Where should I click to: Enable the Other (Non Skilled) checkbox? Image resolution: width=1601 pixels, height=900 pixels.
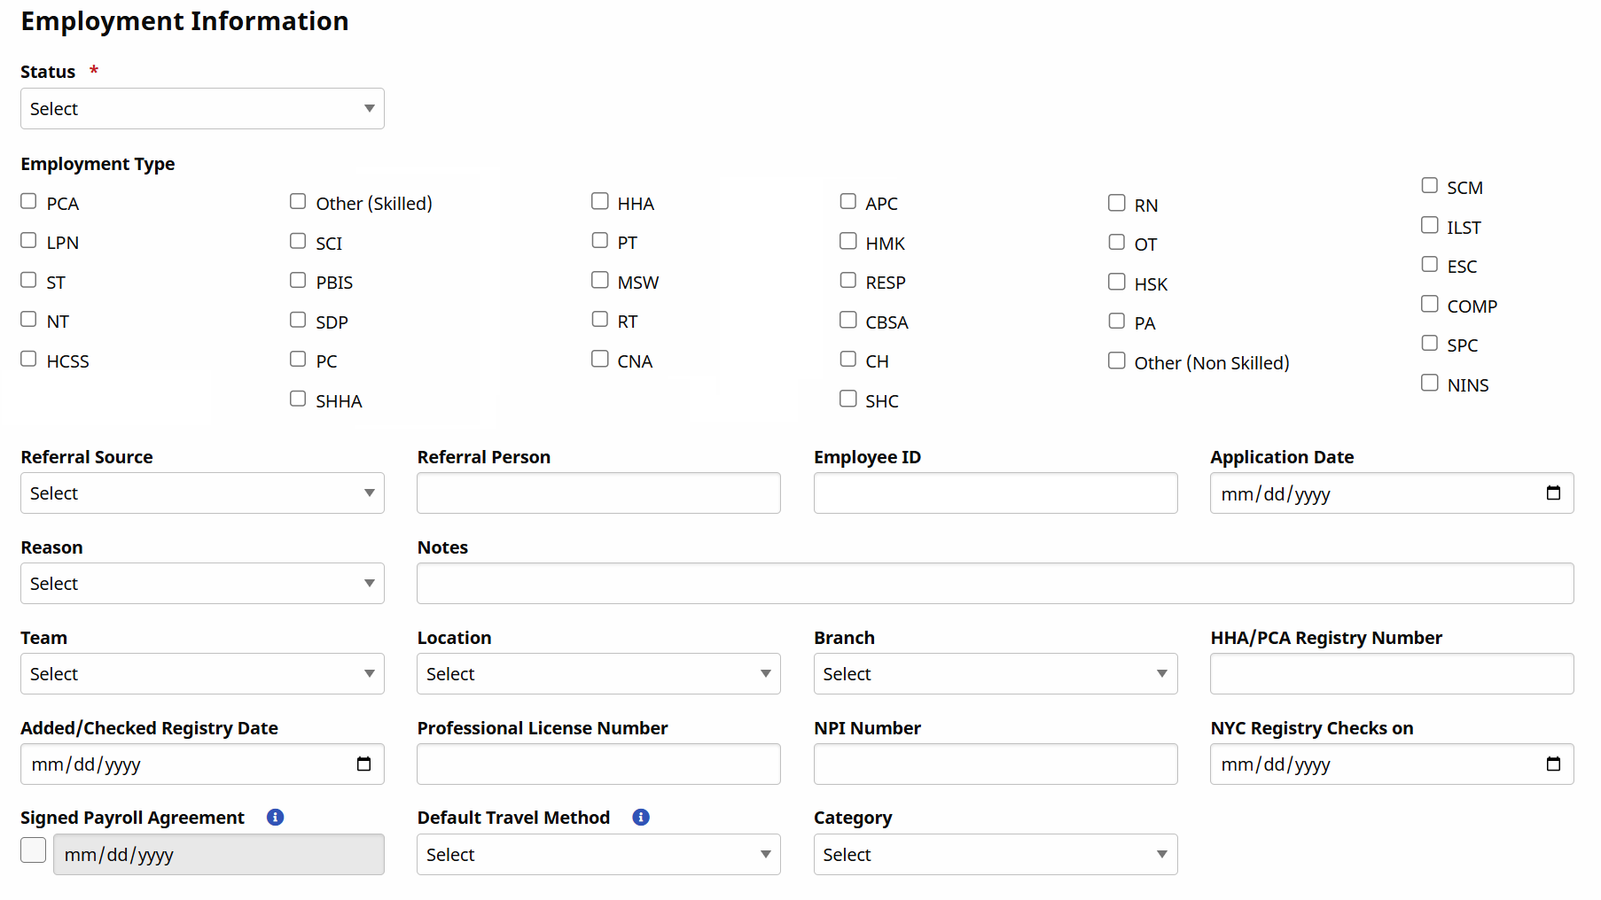tap(1117, 361)
